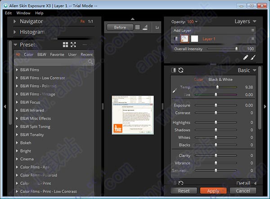This screenshot has height=199, width=270.
Task: Toggle the Basic panel on or off
Action: [174, 70]
